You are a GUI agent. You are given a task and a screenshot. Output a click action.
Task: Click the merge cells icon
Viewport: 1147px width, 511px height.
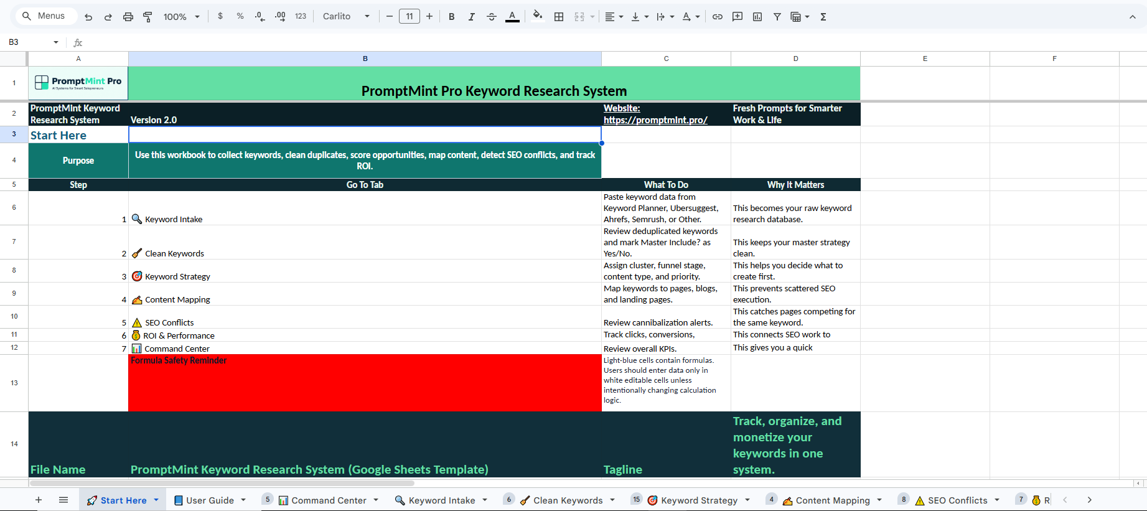pyautogui.click(x=579, y=17)
